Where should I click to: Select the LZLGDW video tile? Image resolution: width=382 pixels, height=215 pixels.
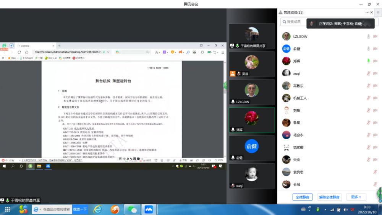(252, 92)
